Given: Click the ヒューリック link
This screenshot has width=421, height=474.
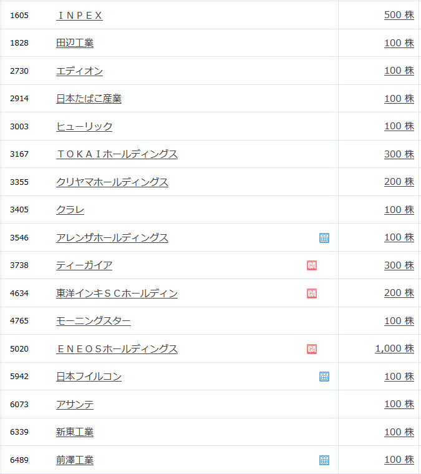Looking at the screenshot, I should (84, 126).
